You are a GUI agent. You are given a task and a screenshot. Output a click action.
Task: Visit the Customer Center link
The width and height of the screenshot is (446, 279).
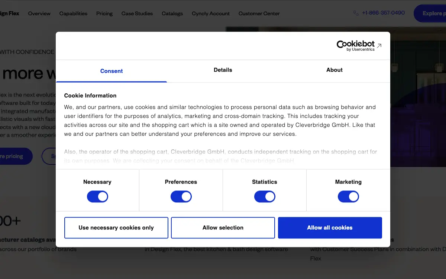[259, 13]
